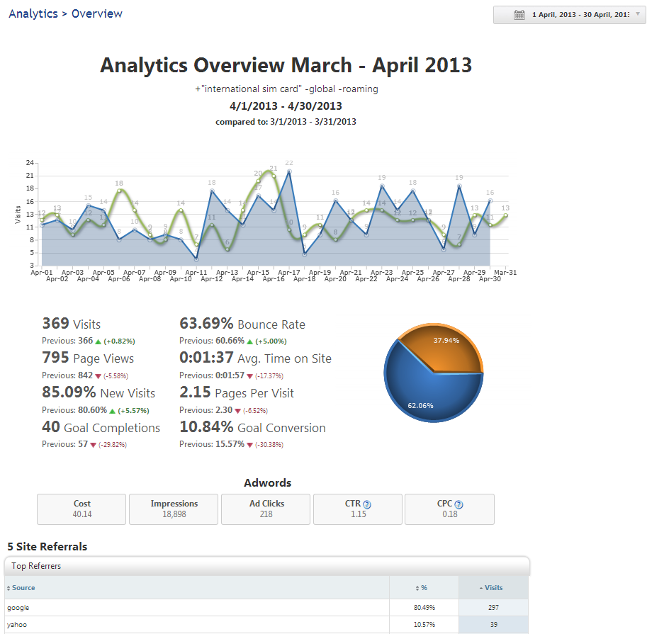
Task: Click the Ad Clicks box showing 218
Action: click(x=266, y=509)
